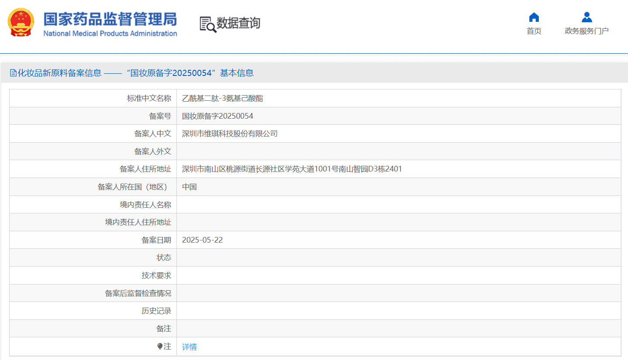Viewport: 628px width, 360px height.
Task: Click the label 境内责任人住所地址
Action: click(138, 222)
